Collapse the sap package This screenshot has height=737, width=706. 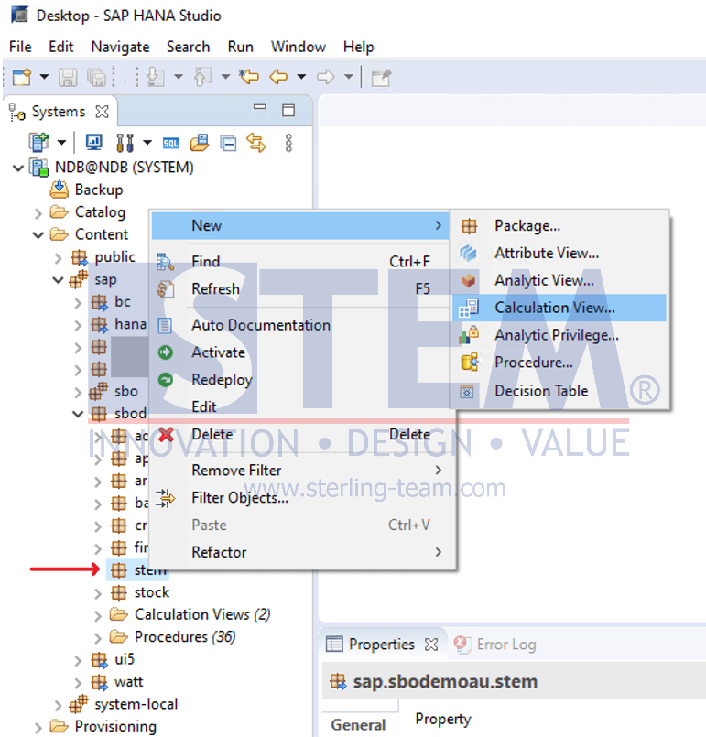click(x=59, y=280)
